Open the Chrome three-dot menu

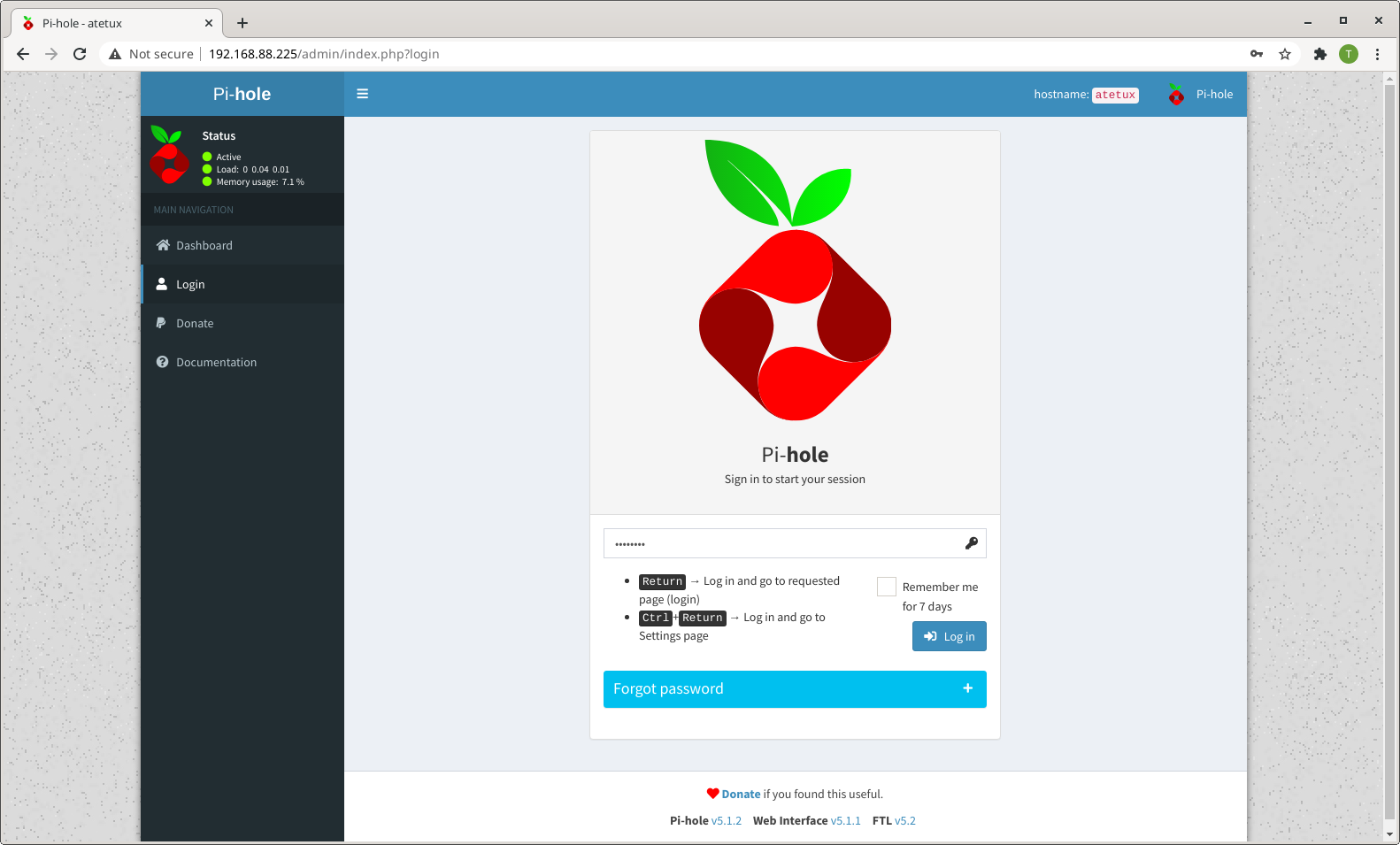1377,54
